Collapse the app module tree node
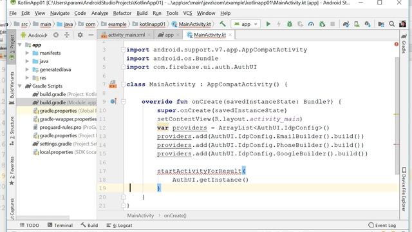The image size is (412, 232). coord(20,45)
